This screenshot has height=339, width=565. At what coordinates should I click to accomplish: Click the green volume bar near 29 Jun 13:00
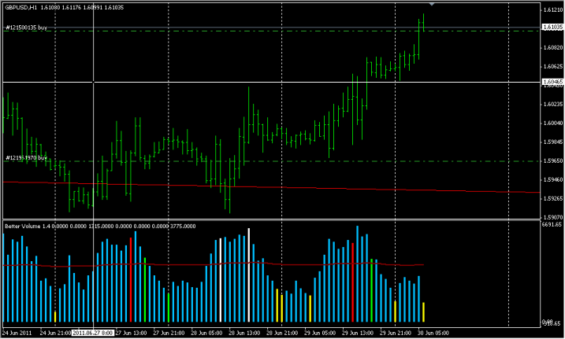[x=371, y=291]
